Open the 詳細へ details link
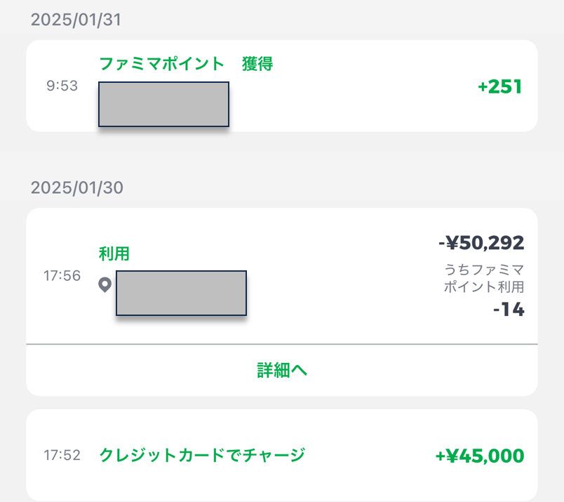 tap(282, 370)
